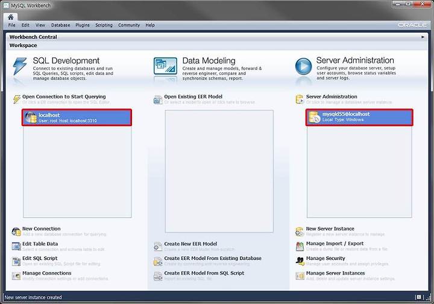434x304 pixels.
Task: Open the View menu
Action: [40, 25]
